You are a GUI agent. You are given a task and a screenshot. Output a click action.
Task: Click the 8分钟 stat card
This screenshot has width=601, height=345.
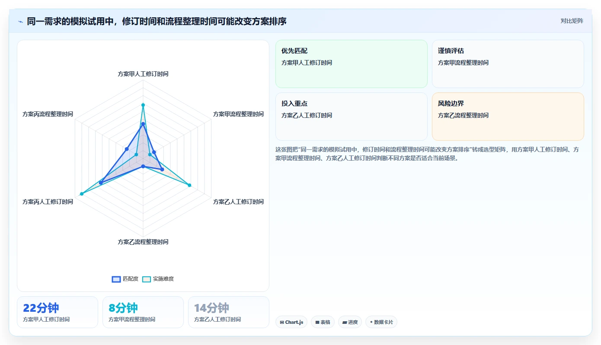[x=143, y=312]
